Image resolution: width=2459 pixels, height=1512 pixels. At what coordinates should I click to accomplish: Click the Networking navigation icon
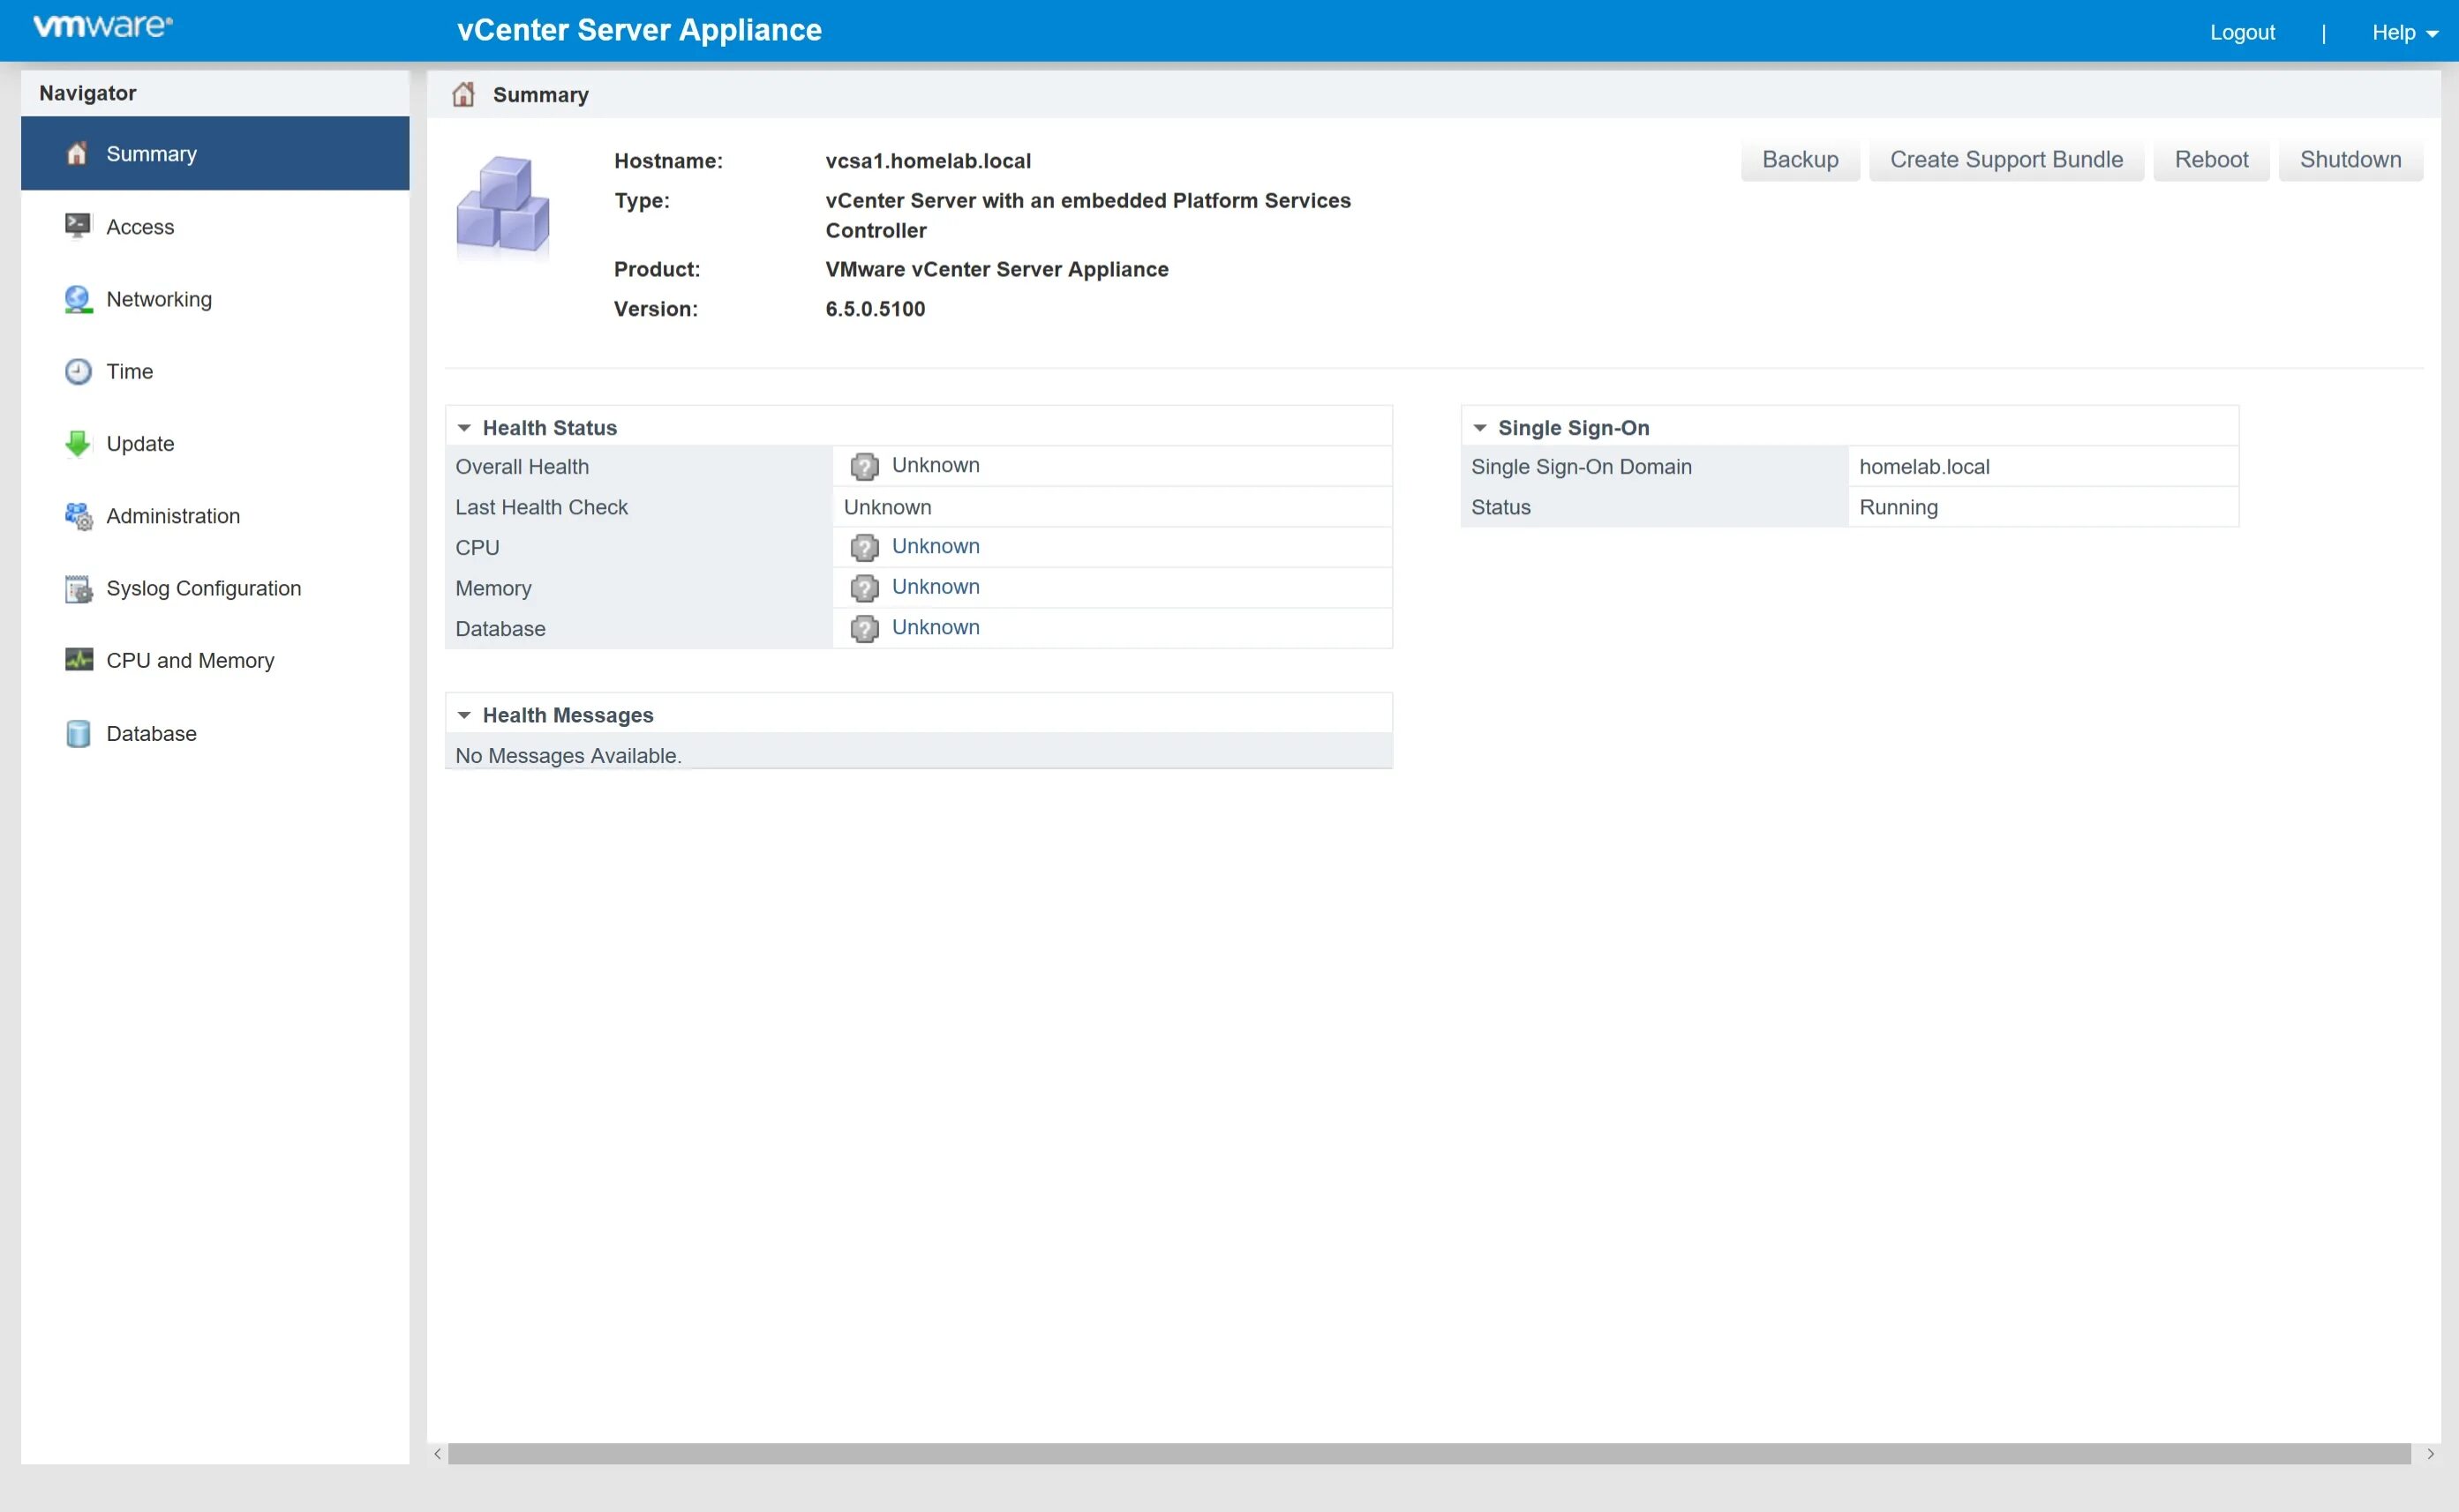pos(79,298)
